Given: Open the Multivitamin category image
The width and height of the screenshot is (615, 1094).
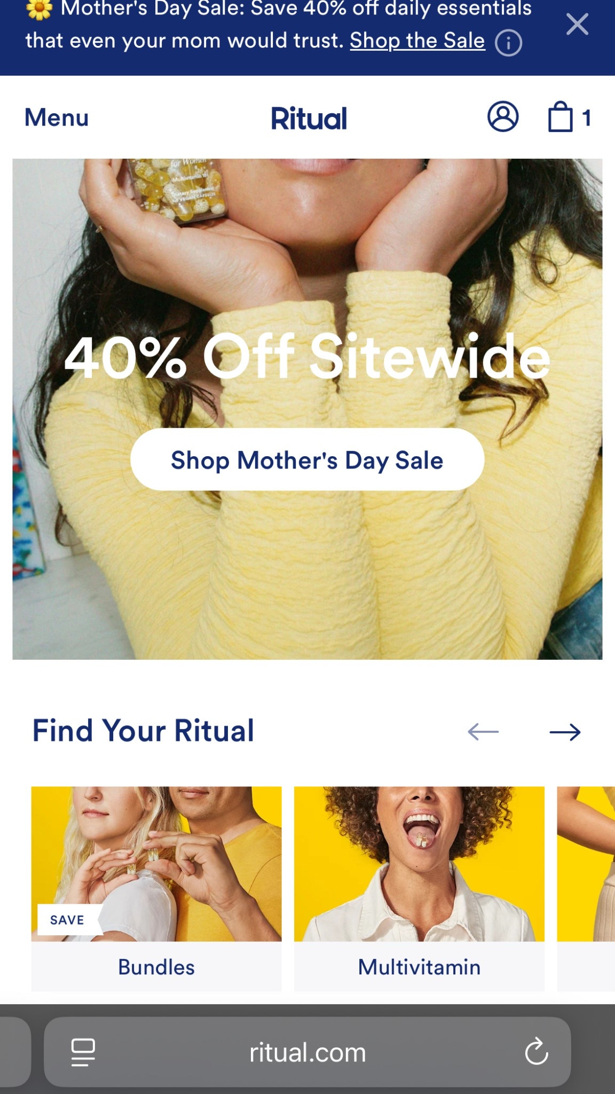Looking at the screenshot, I should (x=419, y=864).
